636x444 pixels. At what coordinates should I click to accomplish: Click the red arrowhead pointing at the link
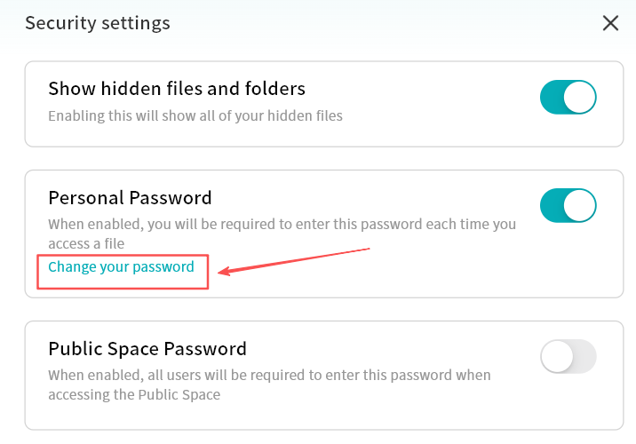225,270
